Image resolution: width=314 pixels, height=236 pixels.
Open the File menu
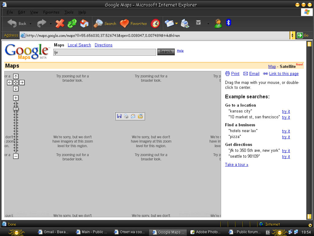coord(10,12)
